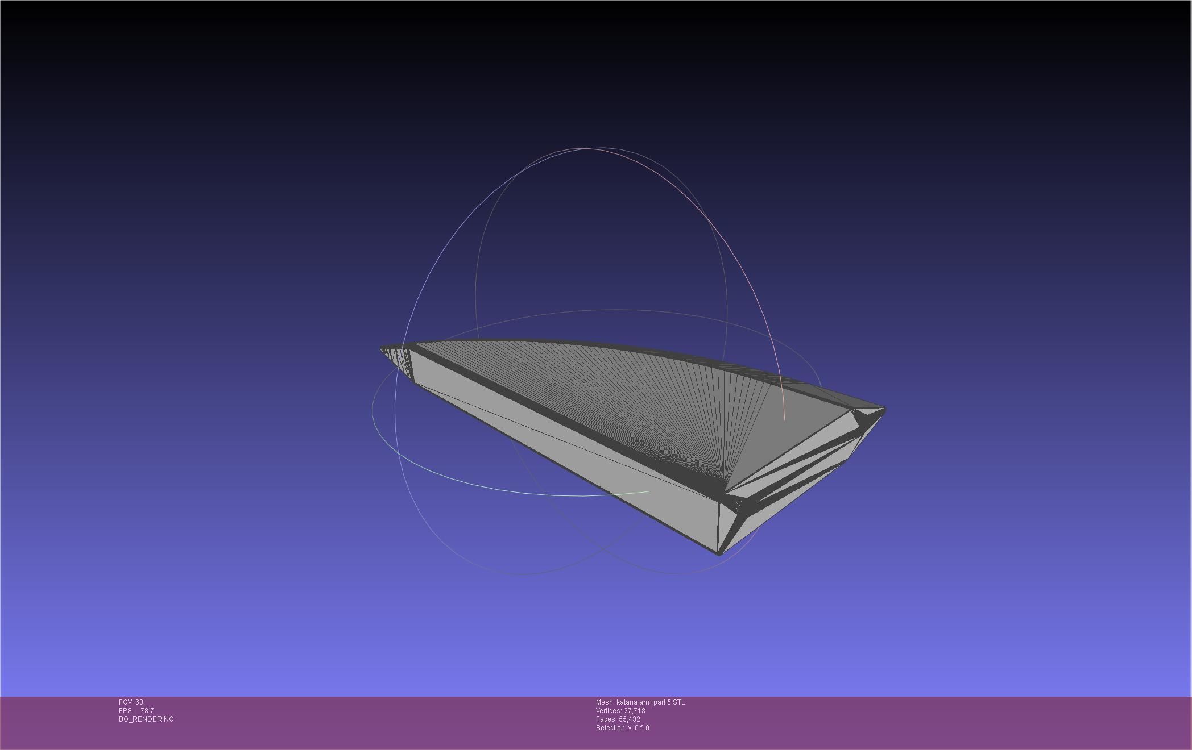The image size is (1192, 750).
Task: Click the triangle fan convergence point
Action: click(725, 492)
